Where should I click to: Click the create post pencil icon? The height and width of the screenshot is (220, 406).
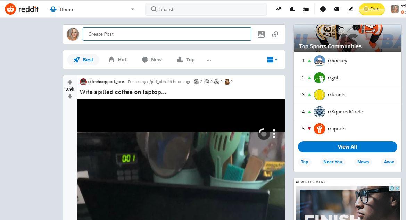[350, 9]
